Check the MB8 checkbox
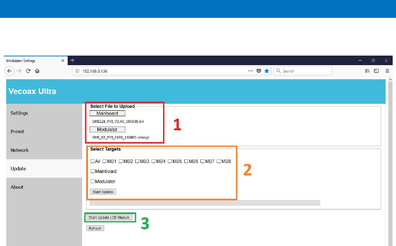 click(x=219, y=161)
